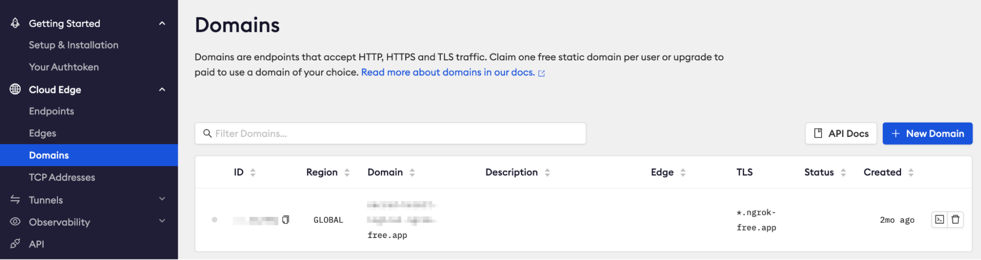The width and height of the screenshot is (981, 260).
Task: Click the plug icon beside API
Action: click(15, 244)
